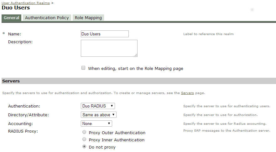Open the Directory/Attribute dropdown
The image size is (276, 152).
(x=99, y=115)
